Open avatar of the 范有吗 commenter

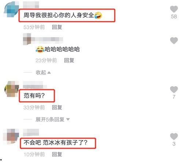click(x=12, y=89)
